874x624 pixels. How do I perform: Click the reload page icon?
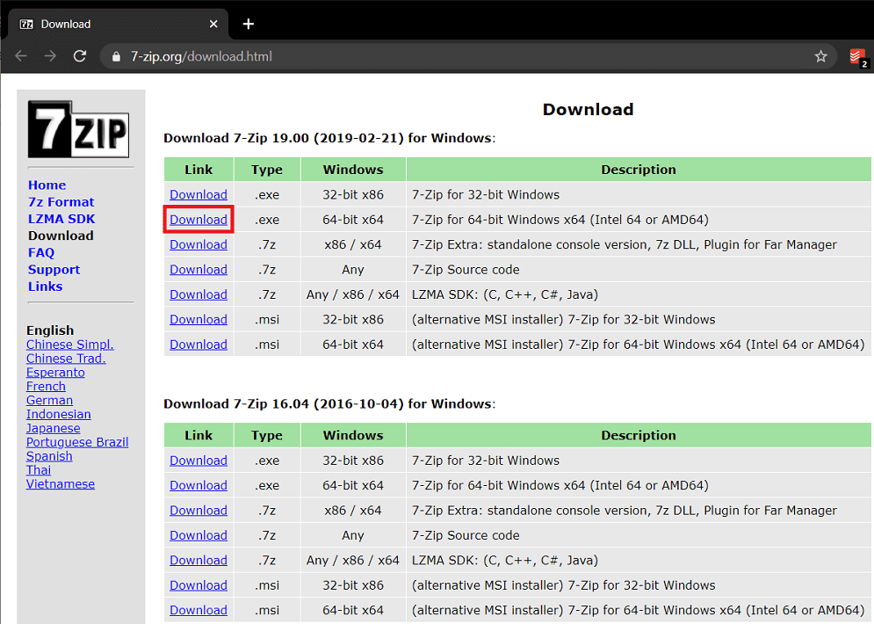(x=80, y=56)
